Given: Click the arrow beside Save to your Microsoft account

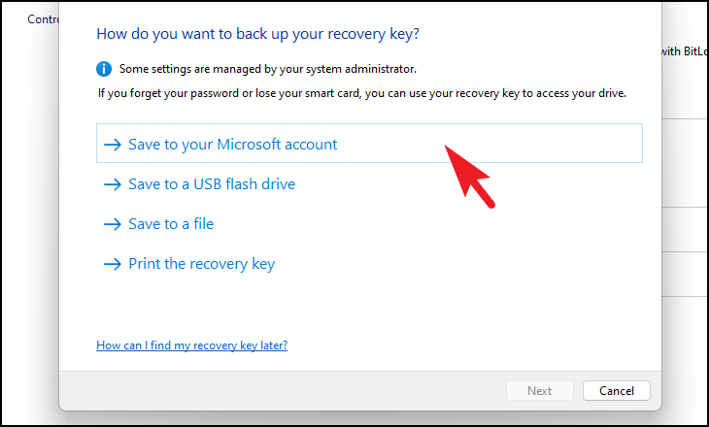Looking at the screenshot, I should 113,145.
